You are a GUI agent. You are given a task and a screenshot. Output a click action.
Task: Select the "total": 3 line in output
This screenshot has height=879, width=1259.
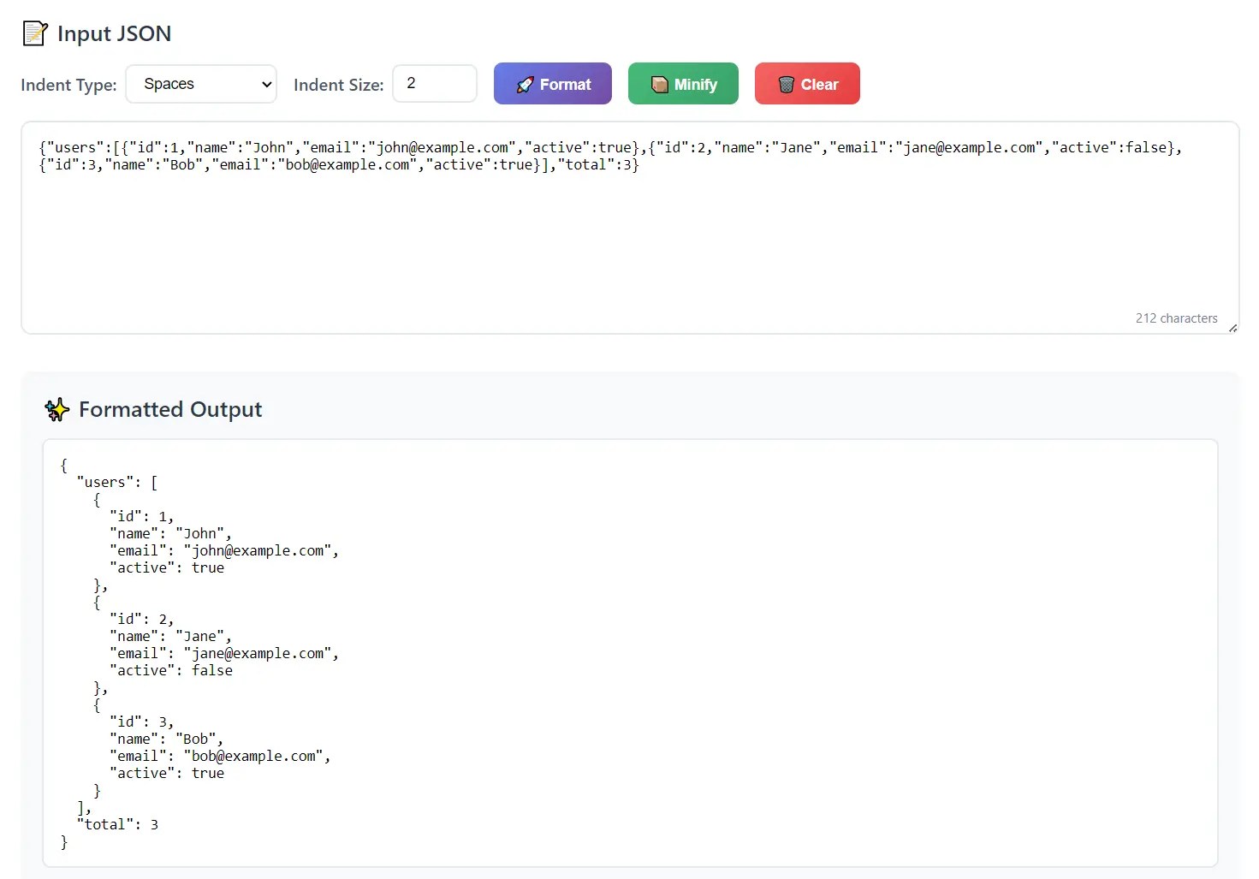(117, 824)
